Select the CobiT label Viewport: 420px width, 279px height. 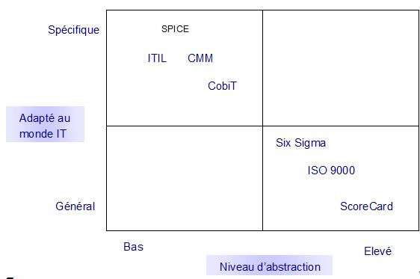coord(222,86)
